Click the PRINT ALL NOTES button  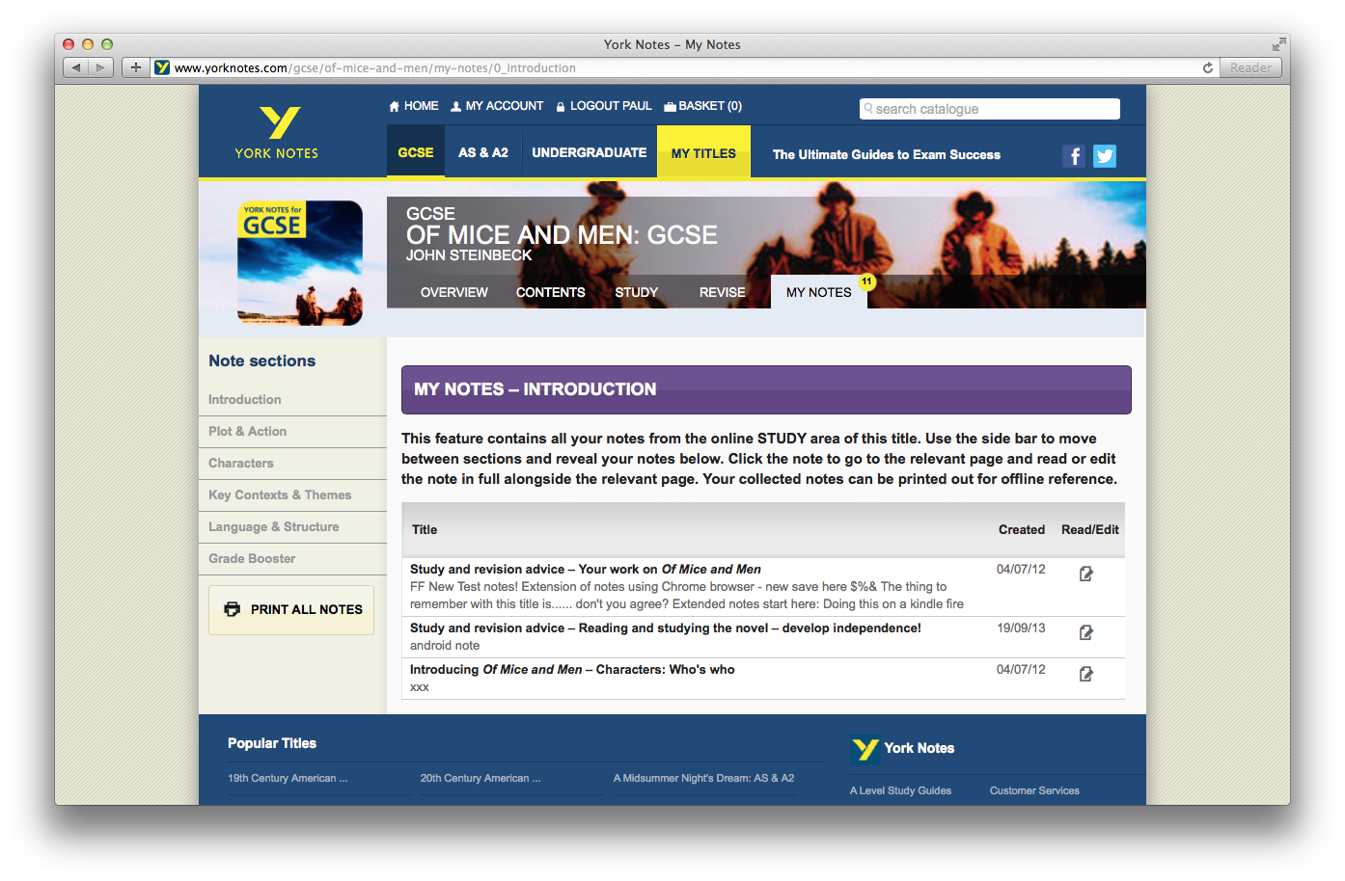291,610
